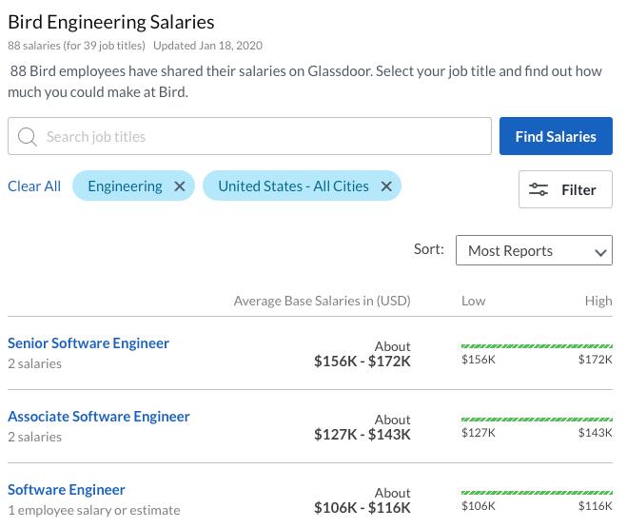Open the Associate Software Engineer link
Screen dimensions: 627x528
pyautogui.click(x=99, y=416)
